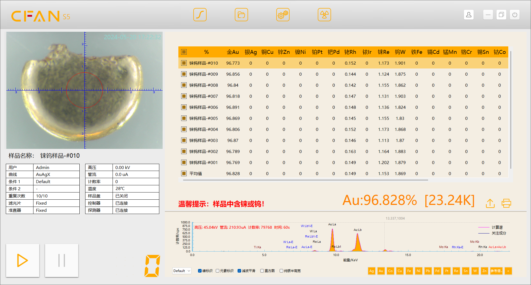Open the spectrum curve tool icon

pyautogui.click(x=200, y=15)
